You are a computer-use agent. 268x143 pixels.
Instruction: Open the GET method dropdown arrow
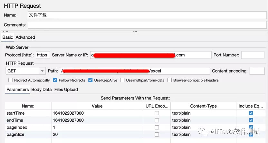[42, 71]
